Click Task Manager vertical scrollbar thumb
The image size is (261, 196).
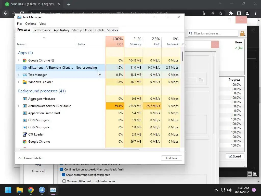(x=182, y=56)
